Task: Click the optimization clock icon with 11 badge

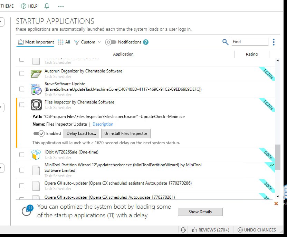Action: pos(27,210)
